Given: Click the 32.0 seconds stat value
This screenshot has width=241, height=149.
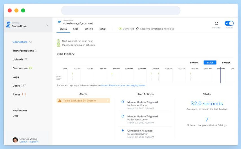Looking at the screenshot, I should coord(207,104).
